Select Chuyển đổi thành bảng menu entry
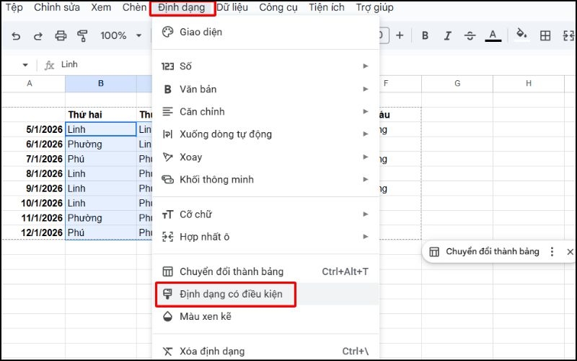This screenshot has width=577, height=361. coord(265,271)
